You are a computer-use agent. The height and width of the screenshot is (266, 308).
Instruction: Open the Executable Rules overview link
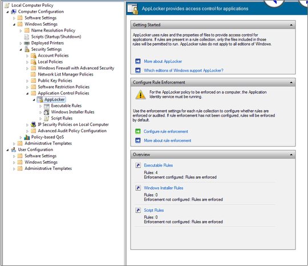pyautogui.click(x=159, y=165)
